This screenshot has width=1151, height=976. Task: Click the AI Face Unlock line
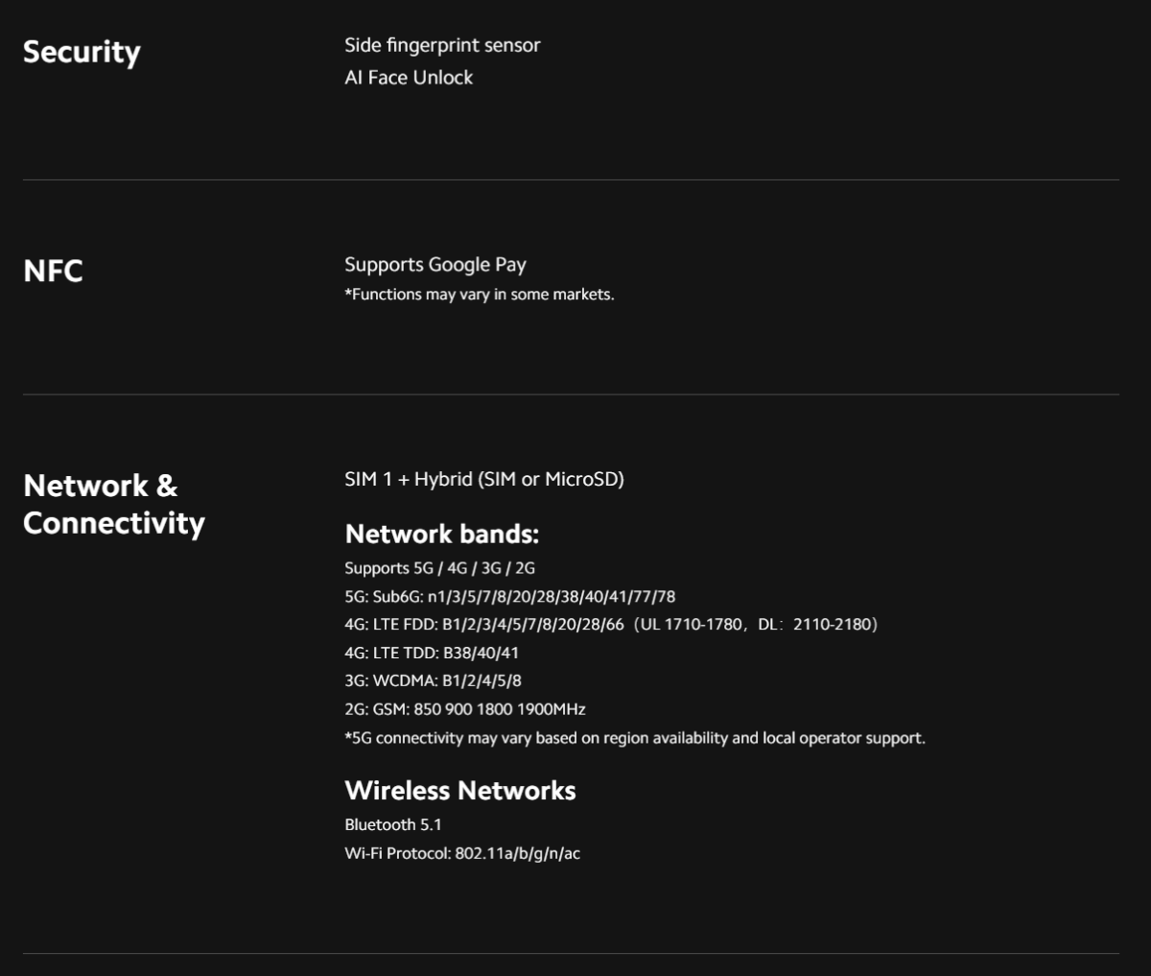[409, 78]
